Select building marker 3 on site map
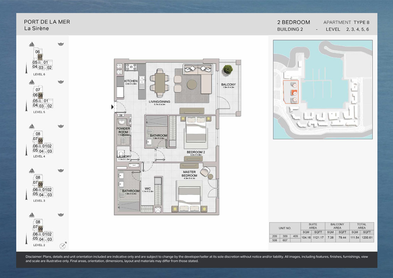Image resolution: width=393 pixels, height=278 pixels. 294,100
